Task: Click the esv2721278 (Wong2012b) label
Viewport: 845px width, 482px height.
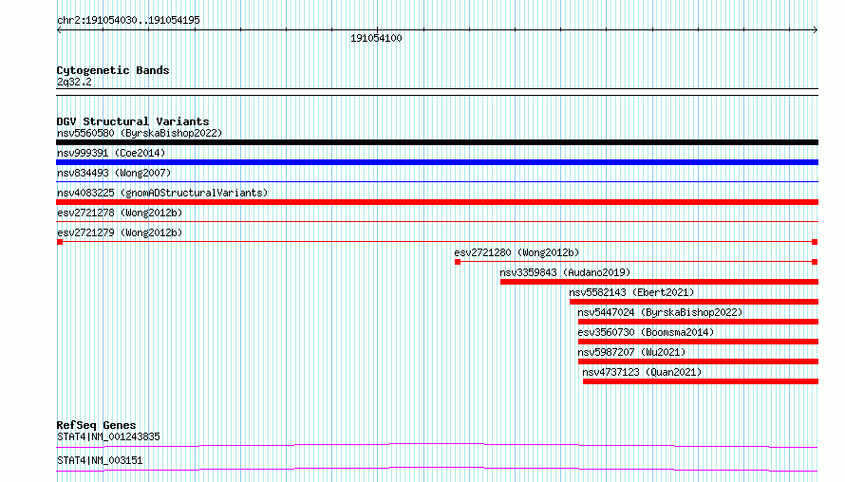Action: coord(120,213)
